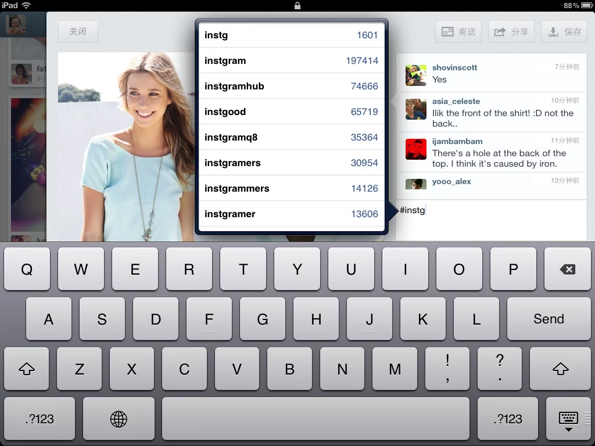This screenshot has height=446, width=595.
Task: Tap the hide-keyboard key
Action: [568, 419]
